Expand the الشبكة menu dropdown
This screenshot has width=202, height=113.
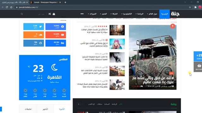[x=114, y=14]
